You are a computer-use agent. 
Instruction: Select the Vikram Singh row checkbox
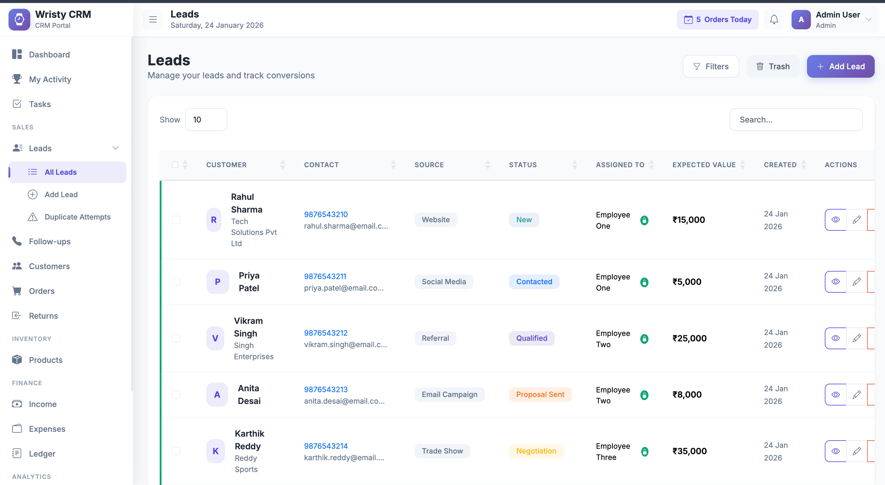pos(176,338)
